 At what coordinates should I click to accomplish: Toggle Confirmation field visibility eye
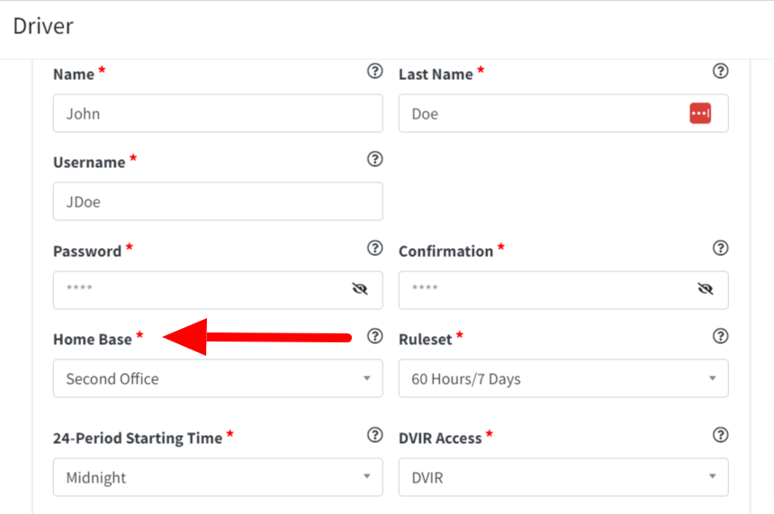(705, 289)
